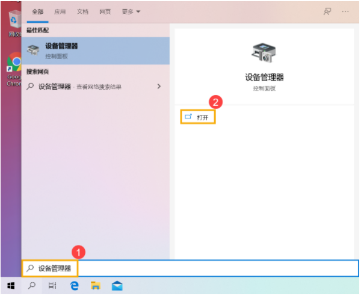Image resolution: width=361 pixels, height=296 pixels.
Task: Expand the 更多 dropdown
Action: click(x=131, y=12)
